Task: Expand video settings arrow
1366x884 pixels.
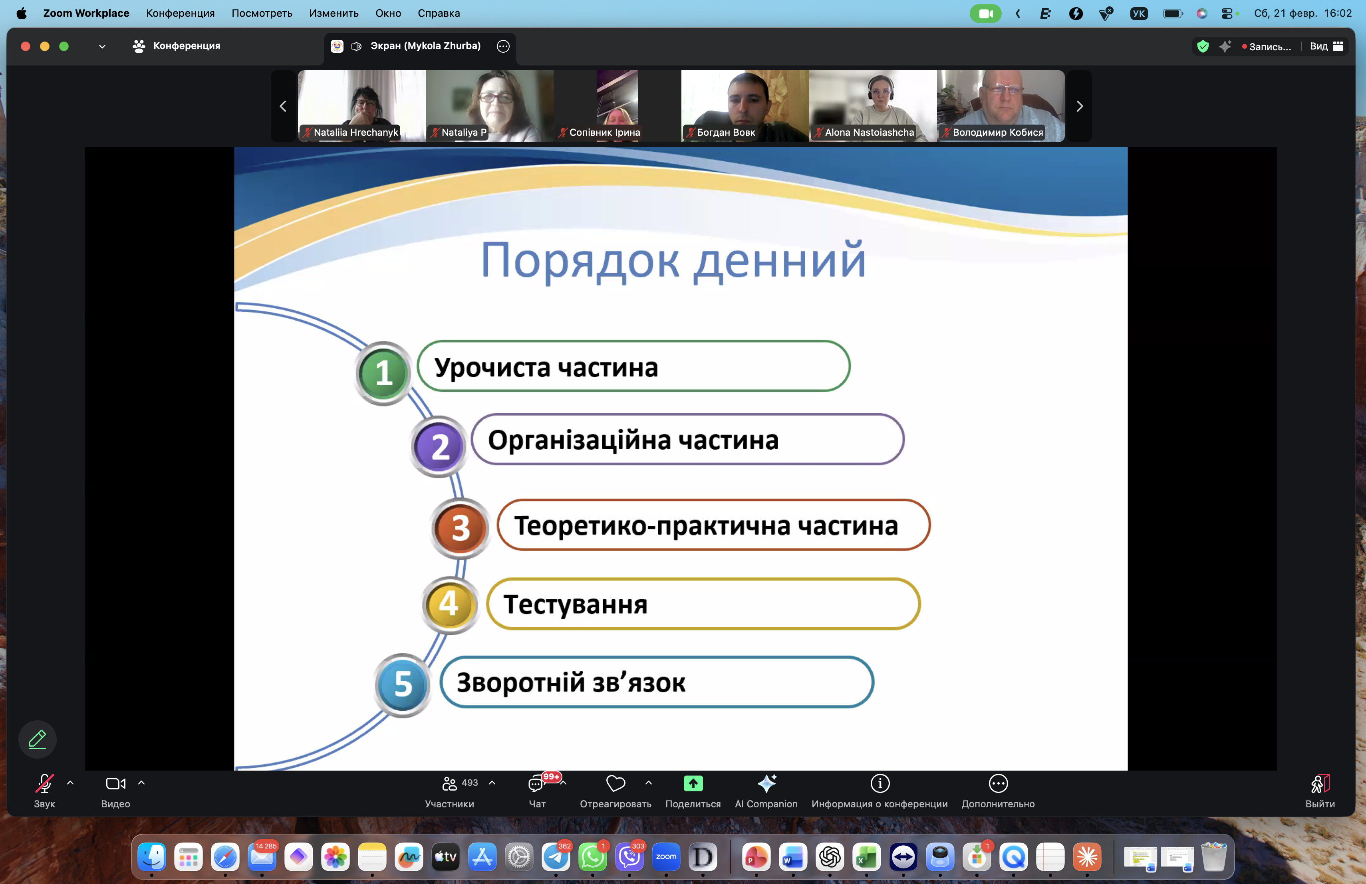Action: pos(141,783)
